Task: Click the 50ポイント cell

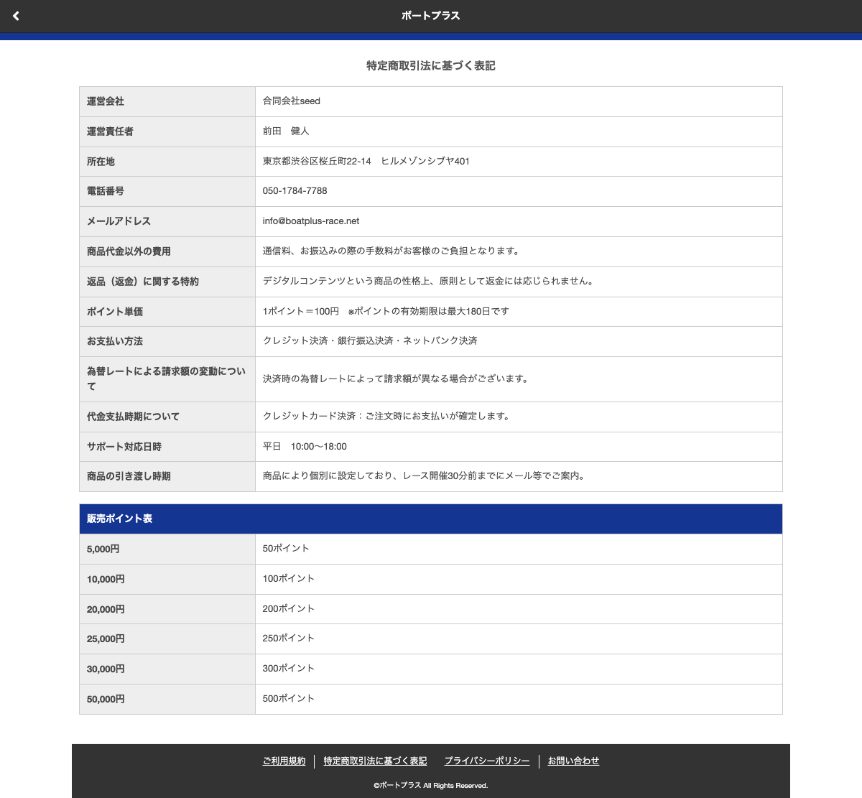Action: tap(519, 549)
